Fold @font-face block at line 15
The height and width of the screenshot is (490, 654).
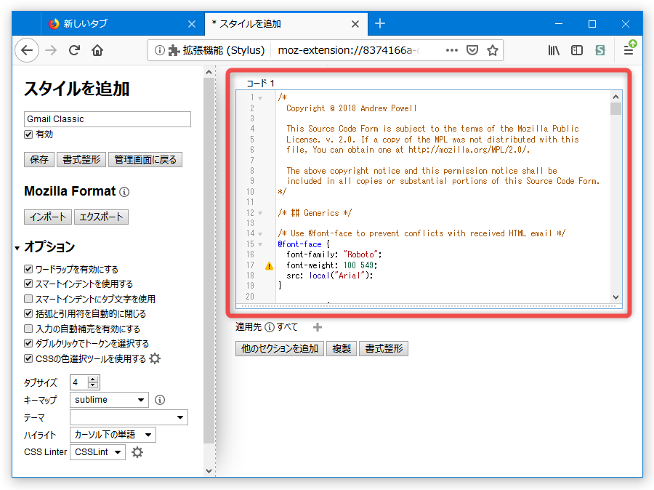click(260, 244)
